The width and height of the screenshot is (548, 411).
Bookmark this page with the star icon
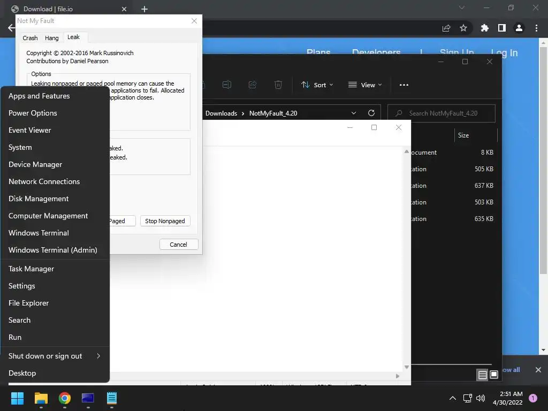point(463,28)
